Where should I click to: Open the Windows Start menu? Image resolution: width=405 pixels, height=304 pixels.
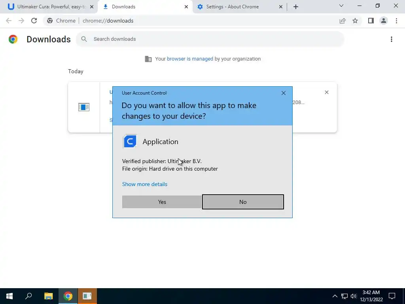point(9,296)
